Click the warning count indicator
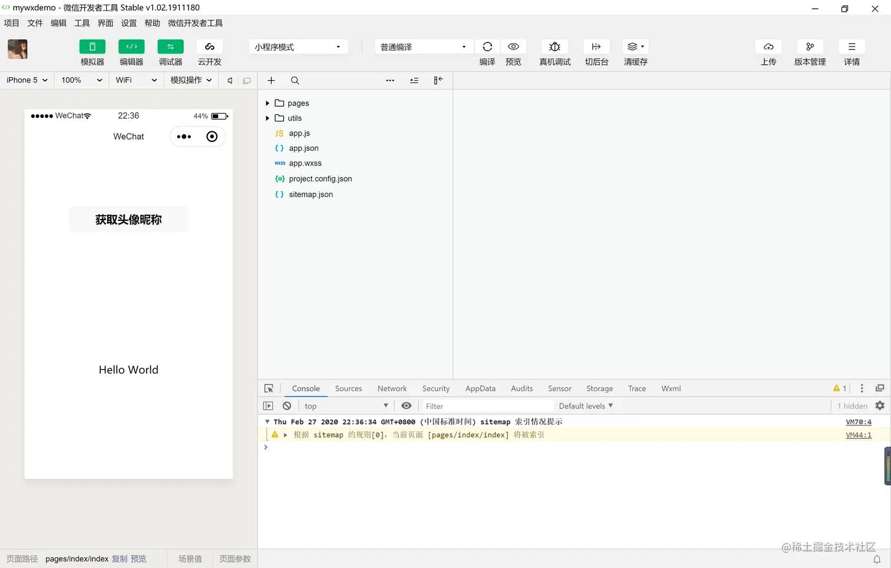Image resolution: width=891 pixels, height=568 pixels. coord(840,388)
